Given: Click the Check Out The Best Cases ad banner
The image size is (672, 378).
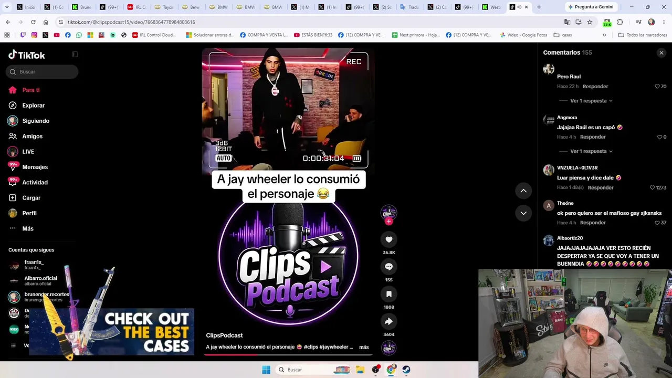Looking at the screenshot, I should pos(112,332).
